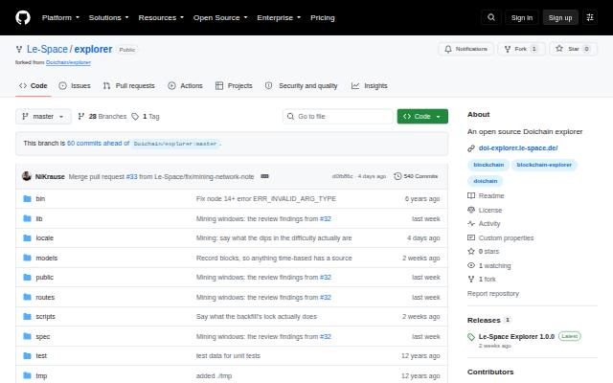
Task: Click Report repository link
Action: click(x=493, y=294)
